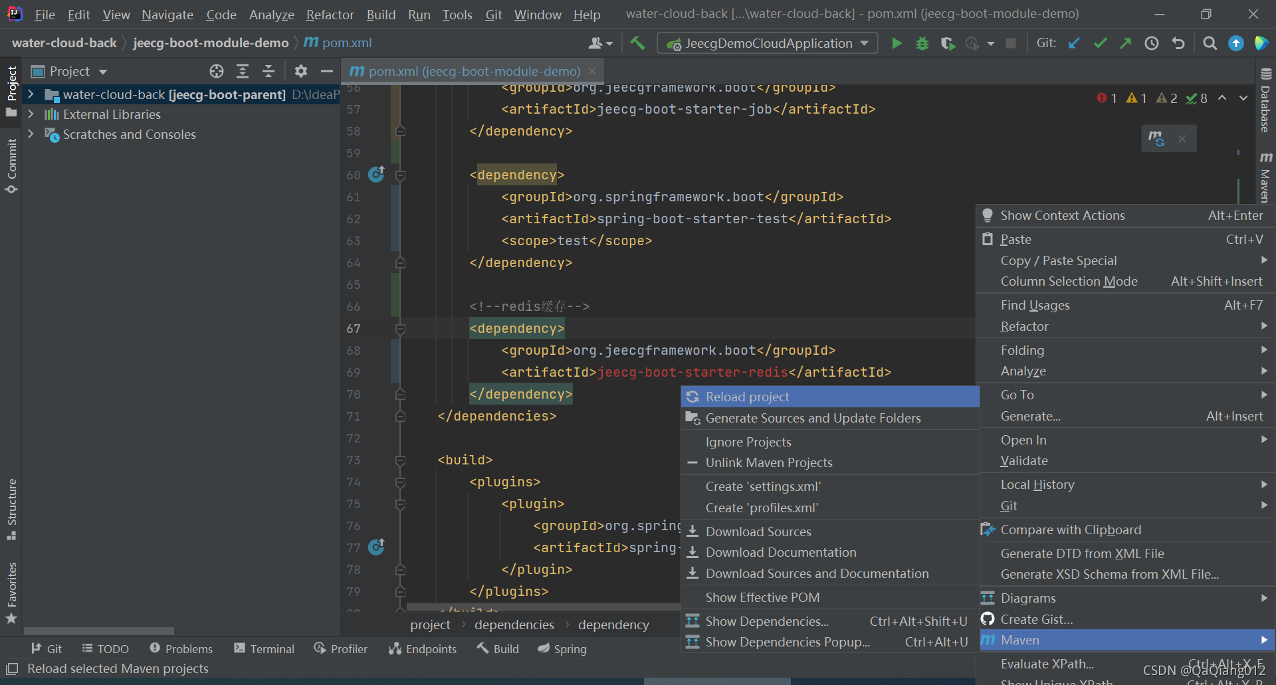Toggle fold marker at line 60

(x=400, y=175)
